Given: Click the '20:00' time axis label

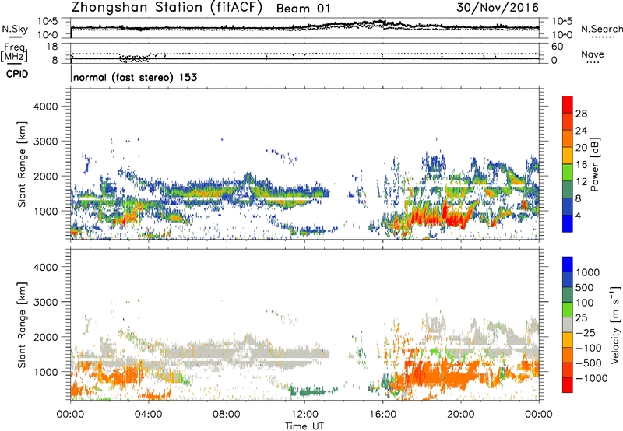Looking at the screenshot, I should (x=460, y=415).
